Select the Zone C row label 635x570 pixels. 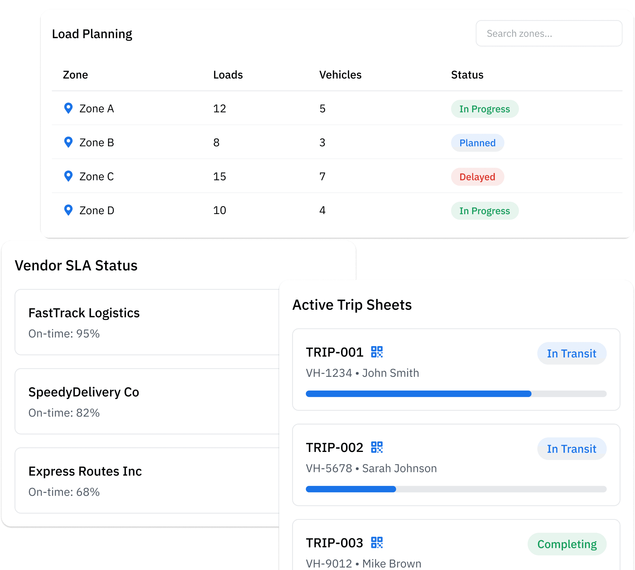pyautogui.click(x=97, y=177)
